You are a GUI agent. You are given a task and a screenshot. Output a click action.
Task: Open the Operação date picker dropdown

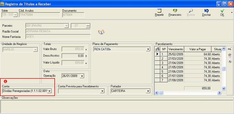pyautogui.click(x=82, y=76)
